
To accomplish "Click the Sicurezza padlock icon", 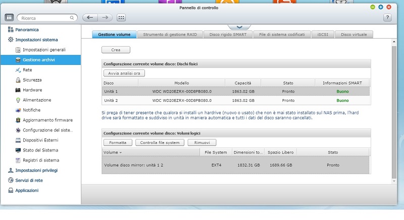I will (18, 80).
